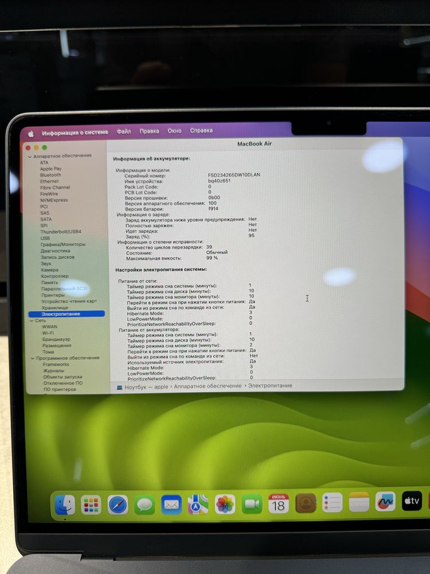Open Launchpad from the Dock

91,505
